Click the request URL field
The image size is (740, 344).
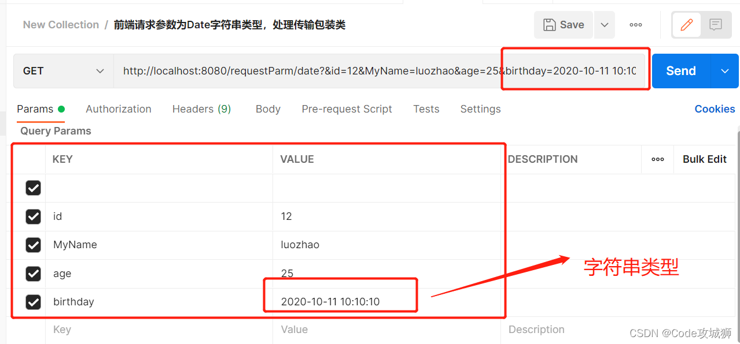(380, 71)
